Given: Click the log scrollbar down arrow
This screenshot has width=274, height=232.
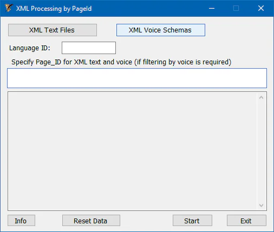Looking at the screenshot, I should [261, 206].
